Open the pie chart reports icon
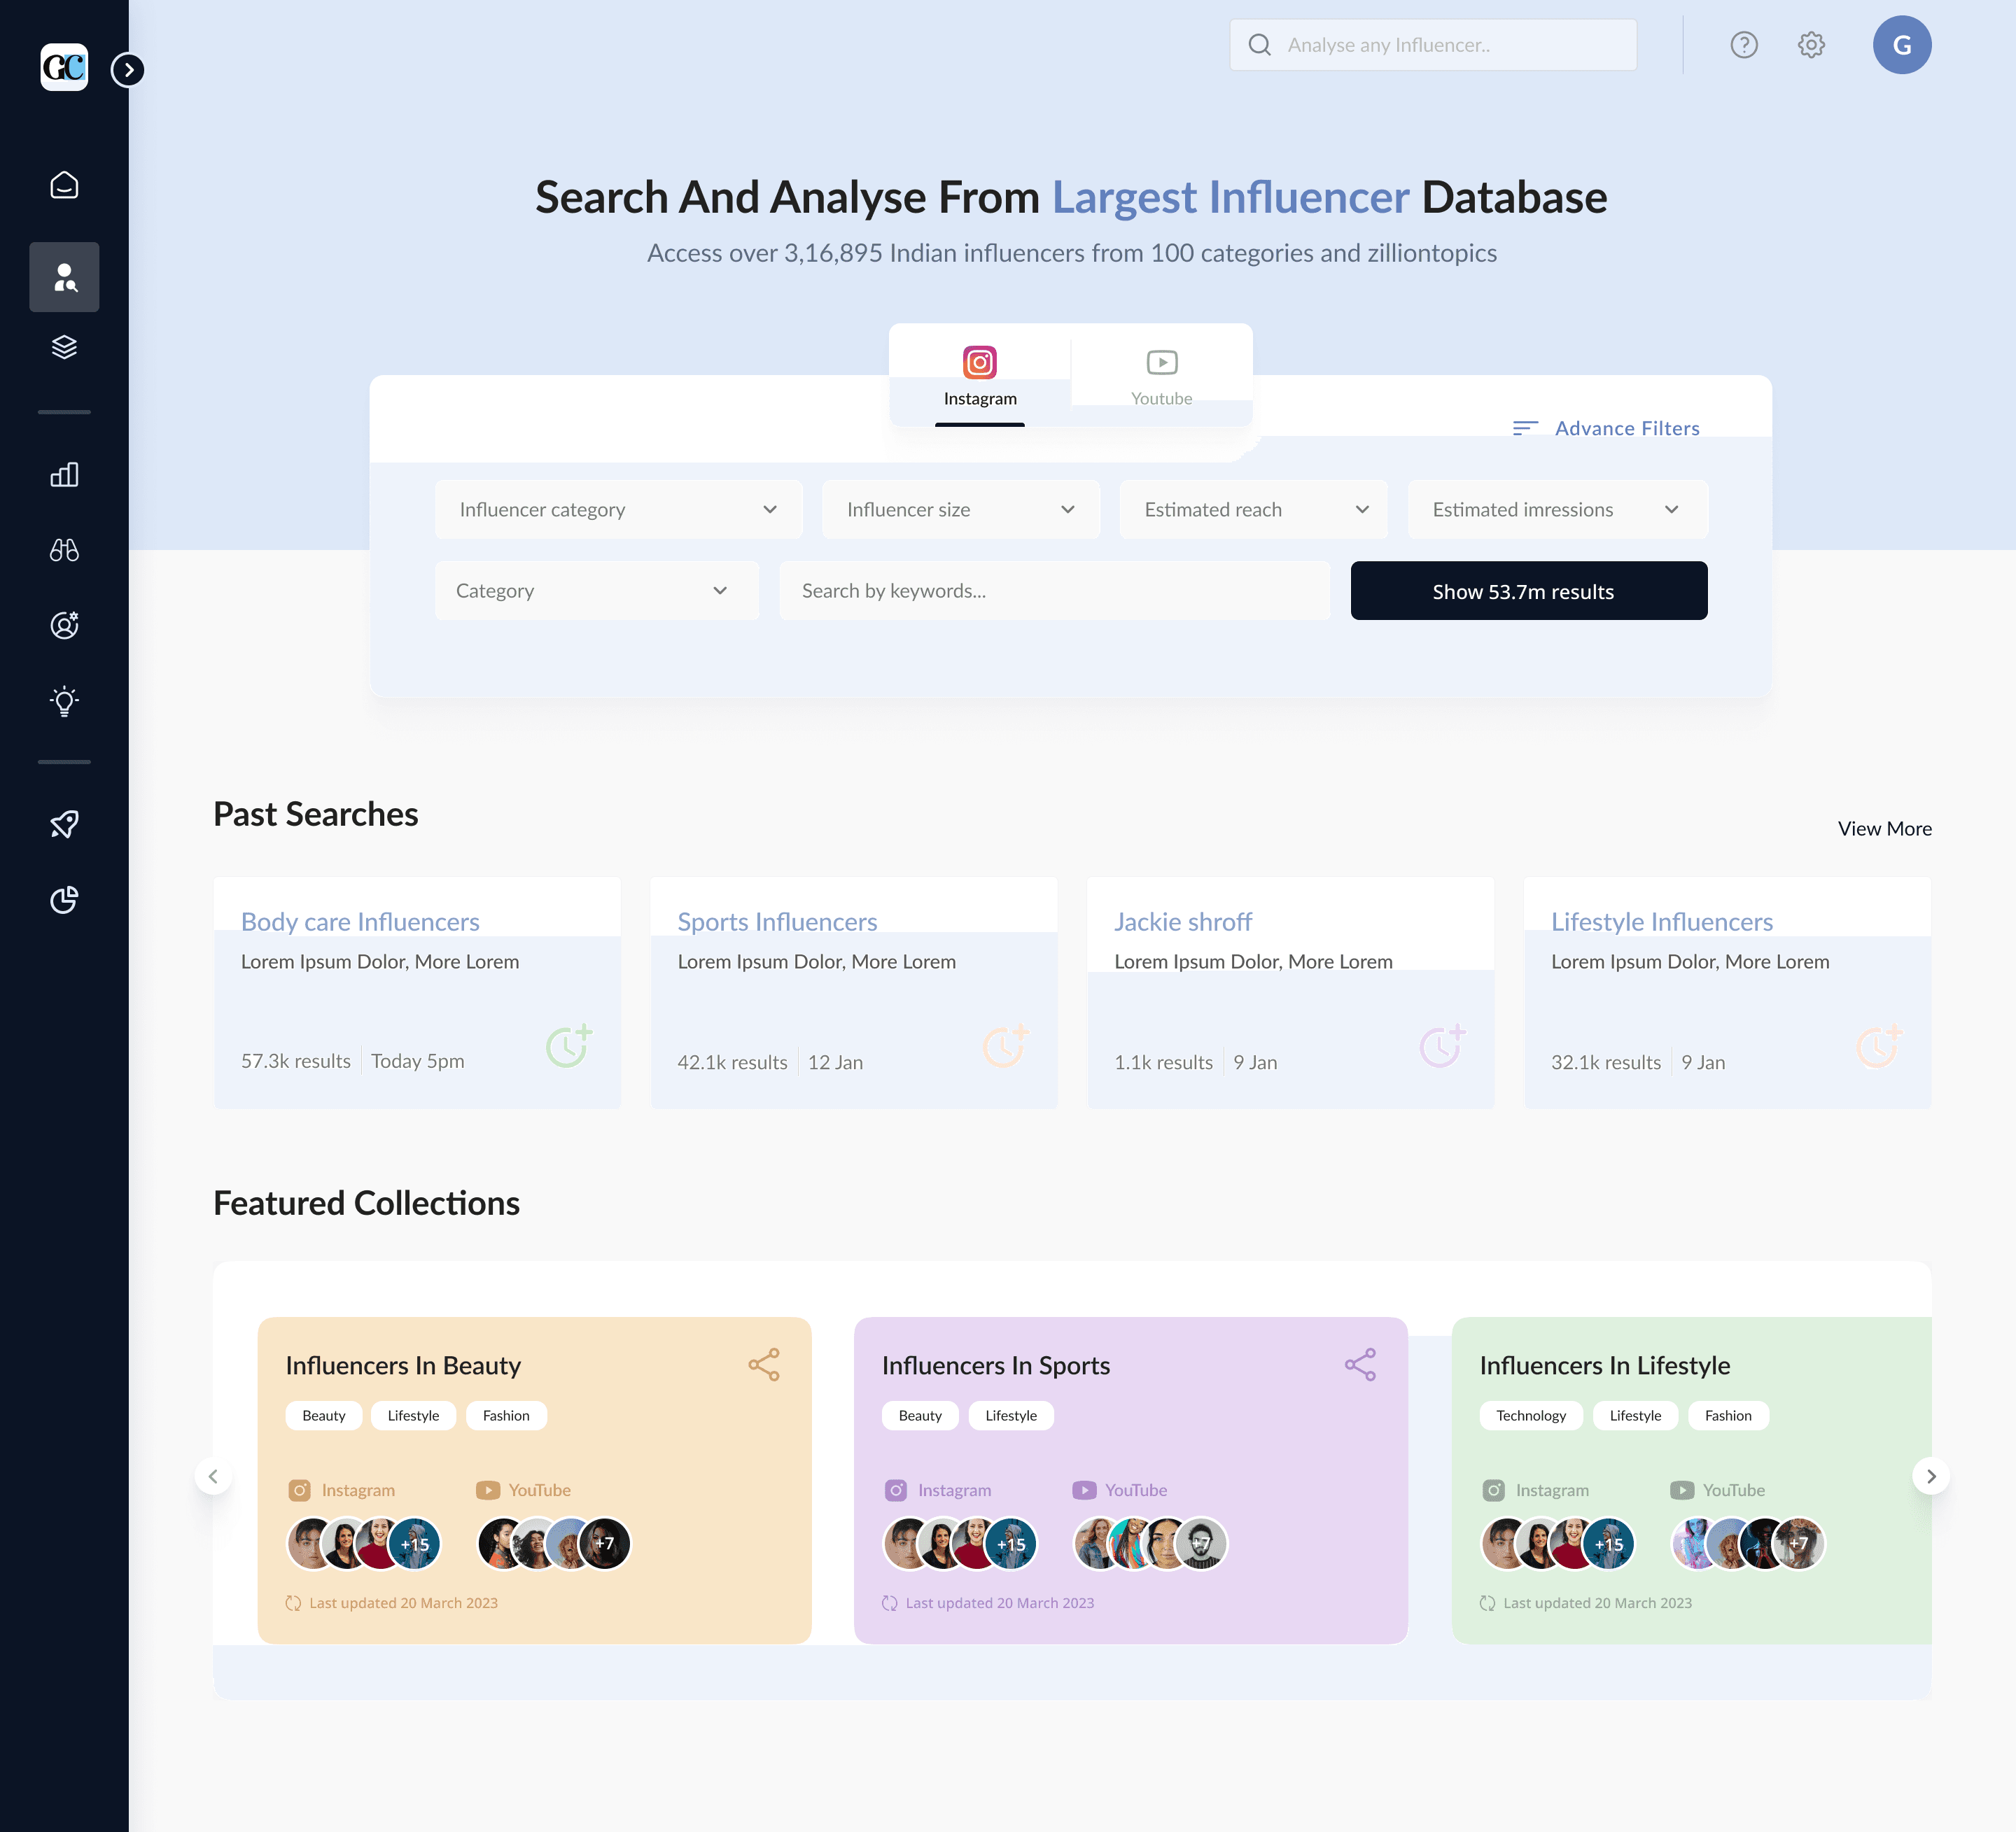 pos(64,899)
